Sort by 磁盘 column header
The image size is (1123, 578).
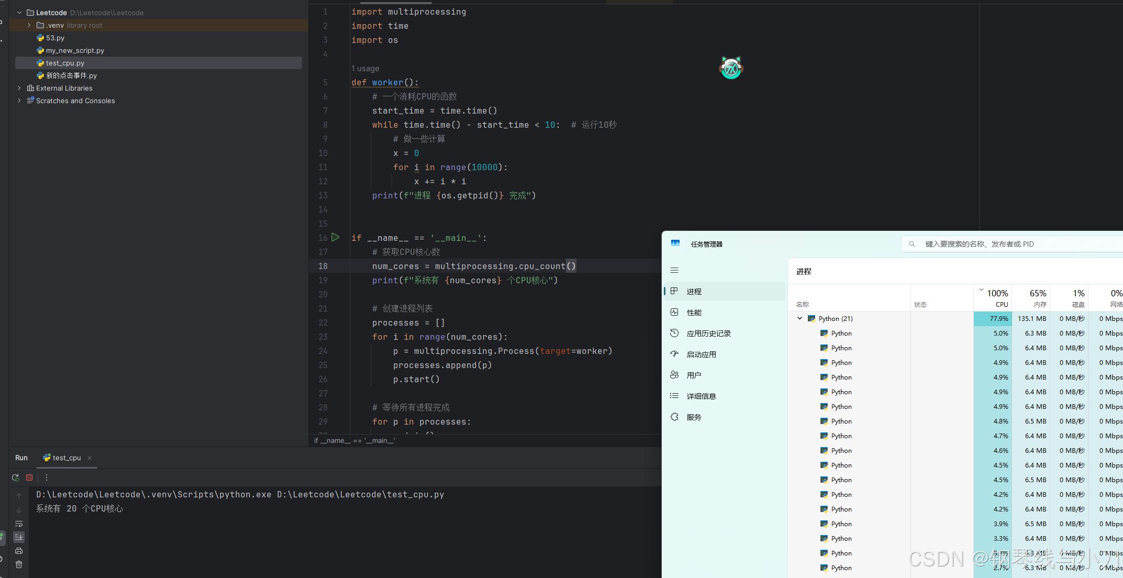coord(1070,298)
